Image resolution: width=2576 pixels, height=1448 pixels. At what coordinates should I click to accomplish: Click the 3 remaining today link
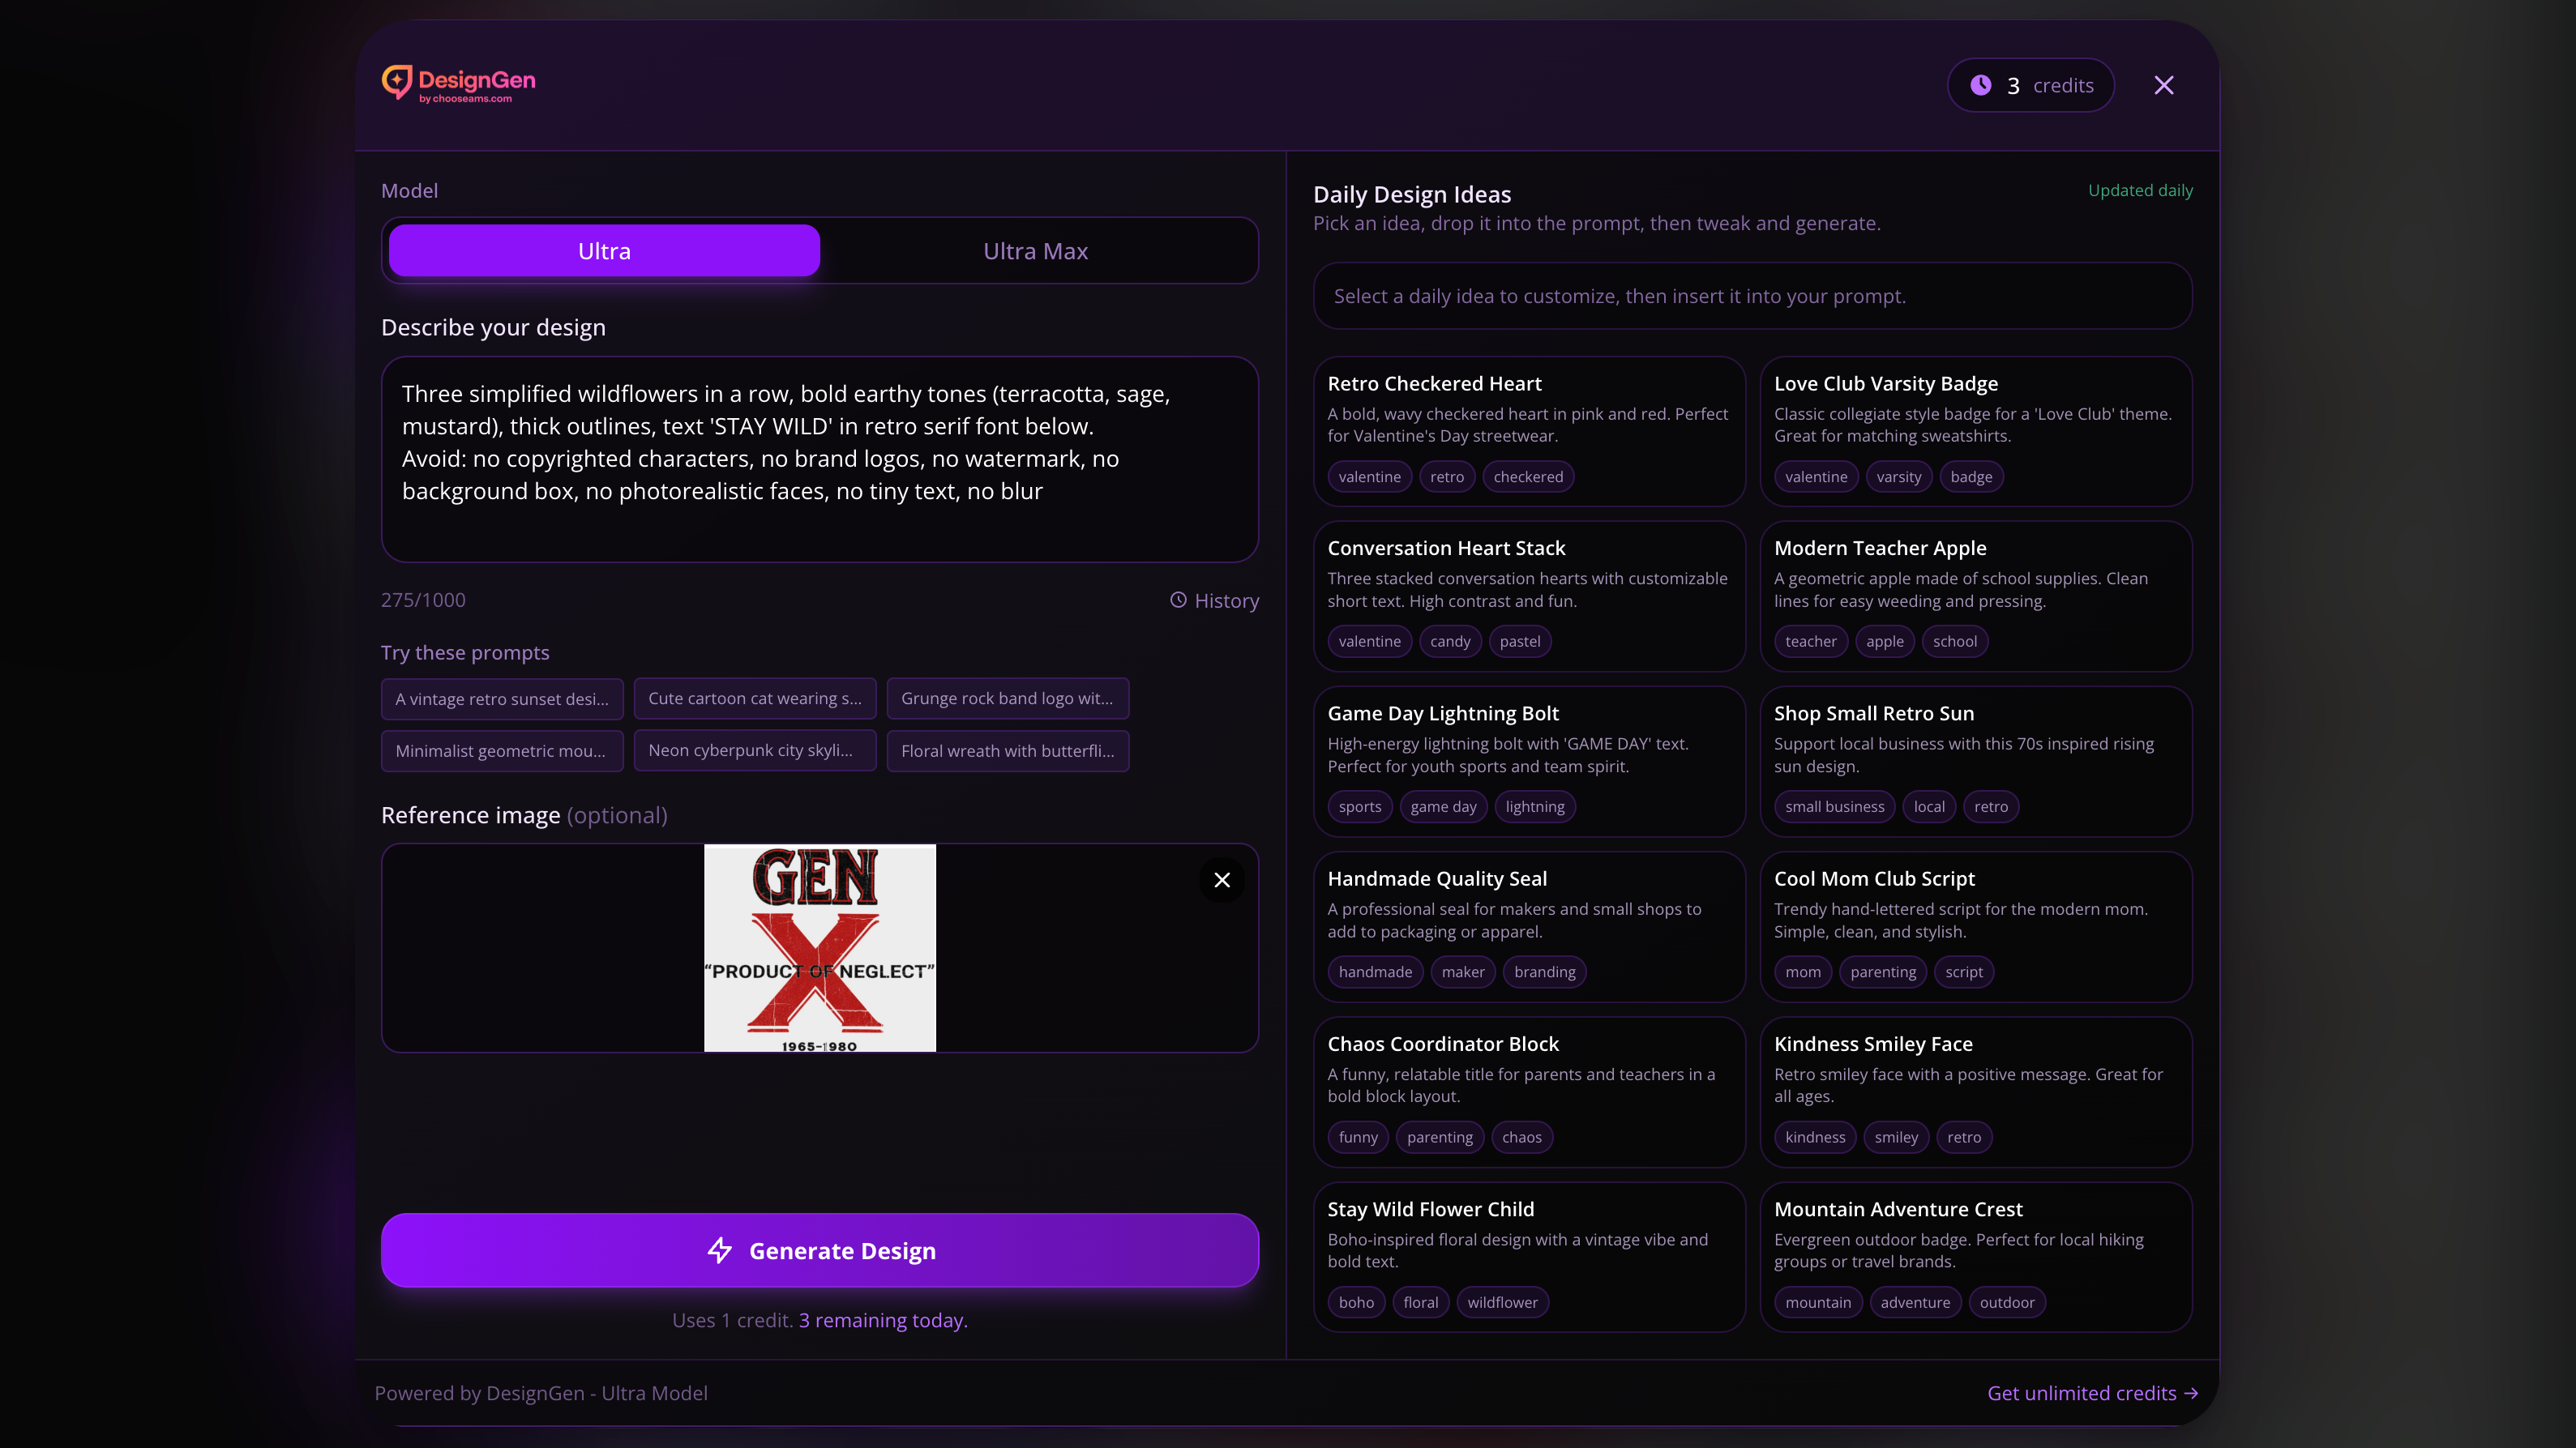click(x=882, y=1320)
